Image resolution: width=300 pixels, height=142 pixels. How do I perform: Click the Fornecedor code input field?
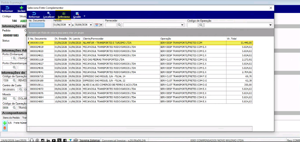tap(111, 25)
